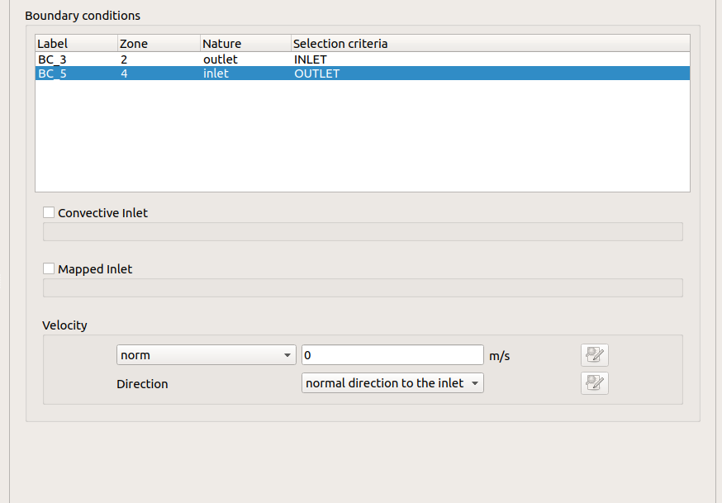Viewport: 722px width, 503px height.
Task: Click OUTLET selection criteria for BC_5
Action: tap(317, 74)
